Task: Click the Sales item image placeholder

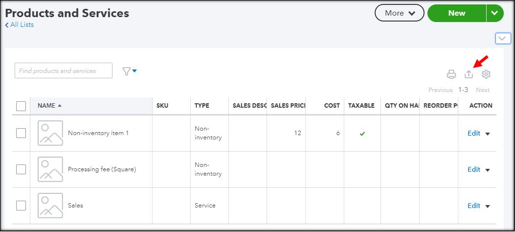Action: pyautogui.click(x=50, y=206)
